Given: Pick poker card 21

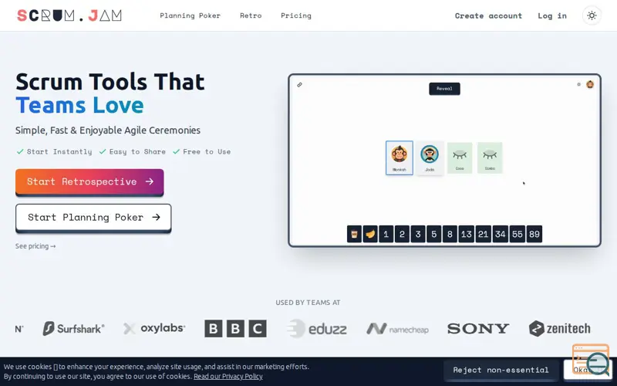Looking at the screenshot, I should click(x=484, y=234).
